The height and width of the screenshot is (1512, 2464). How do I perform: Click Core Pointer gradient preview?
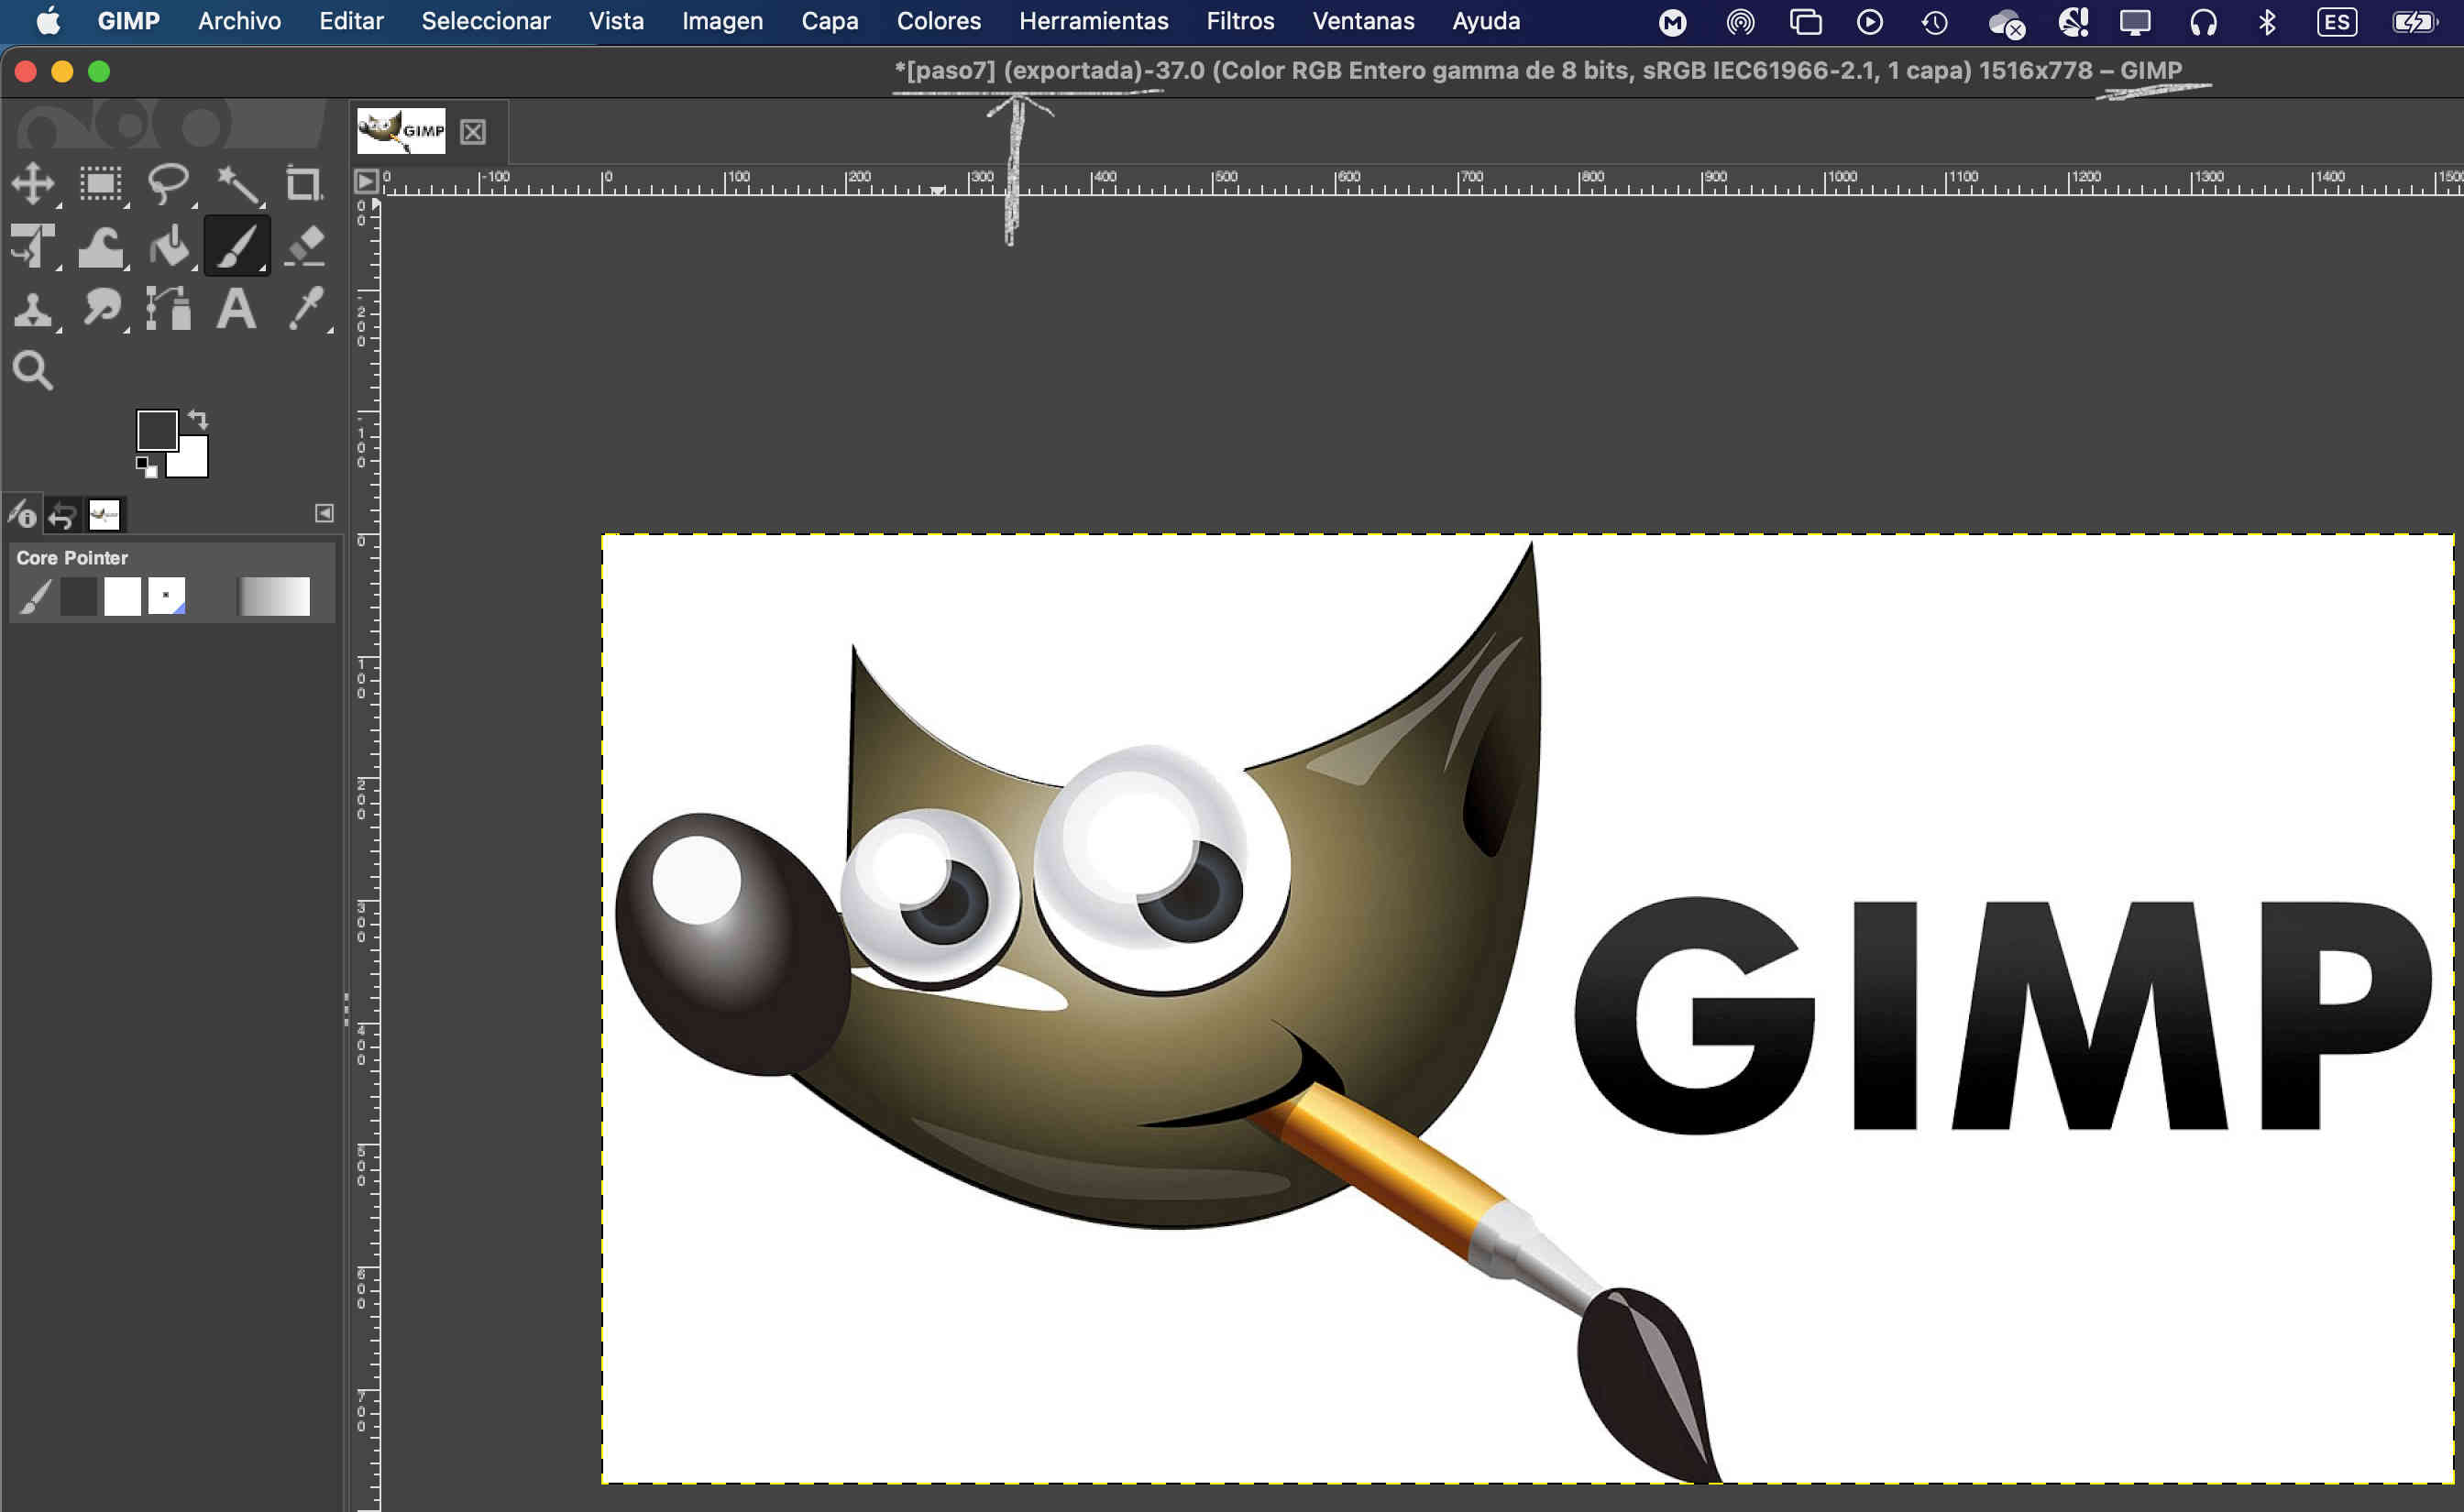tap(274, 597)
